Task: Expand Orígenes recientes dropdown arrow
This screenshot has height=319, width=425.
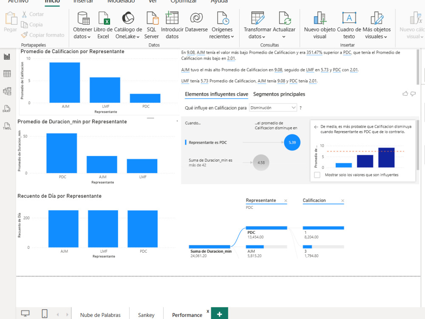Action: [232, 37]
